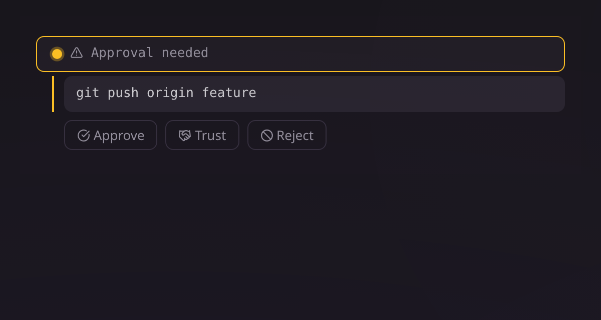This screenshot has width=601, height=320.
Task: Click the yellow pending status dot
Action: click(x=57, y=53)
